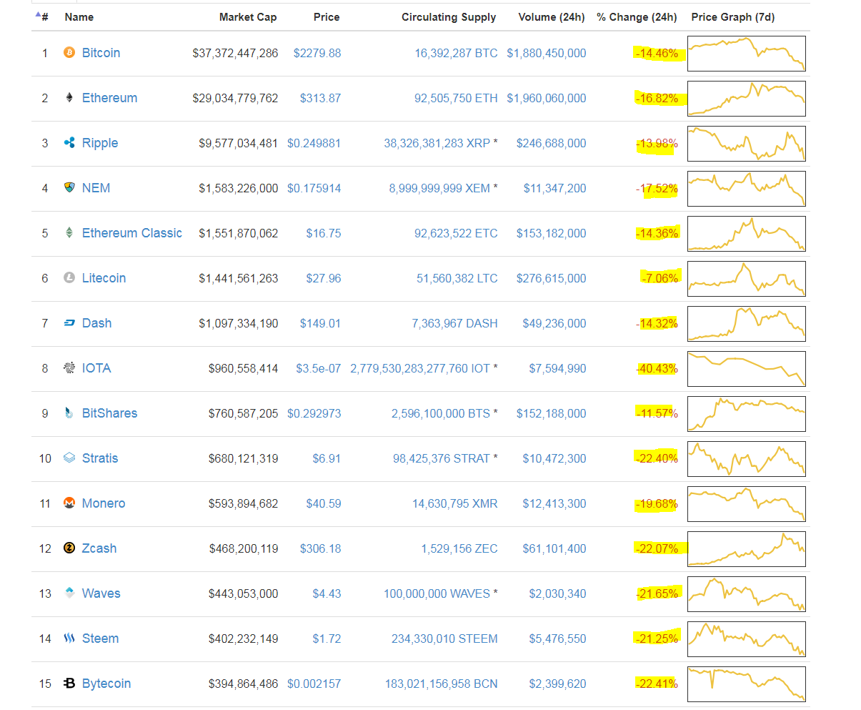The height and width of the screenshot is (710, 861).
Task: Open Zcash 7d price graph
Action: tap(746, 549)
